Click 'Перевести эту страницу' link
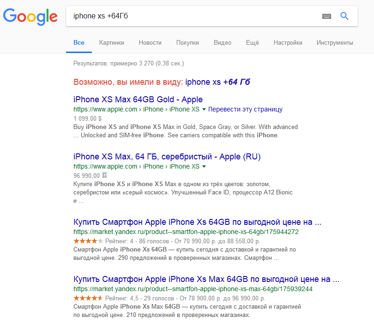The height and width of the screenshot is (328, 374). coord(245,109)
